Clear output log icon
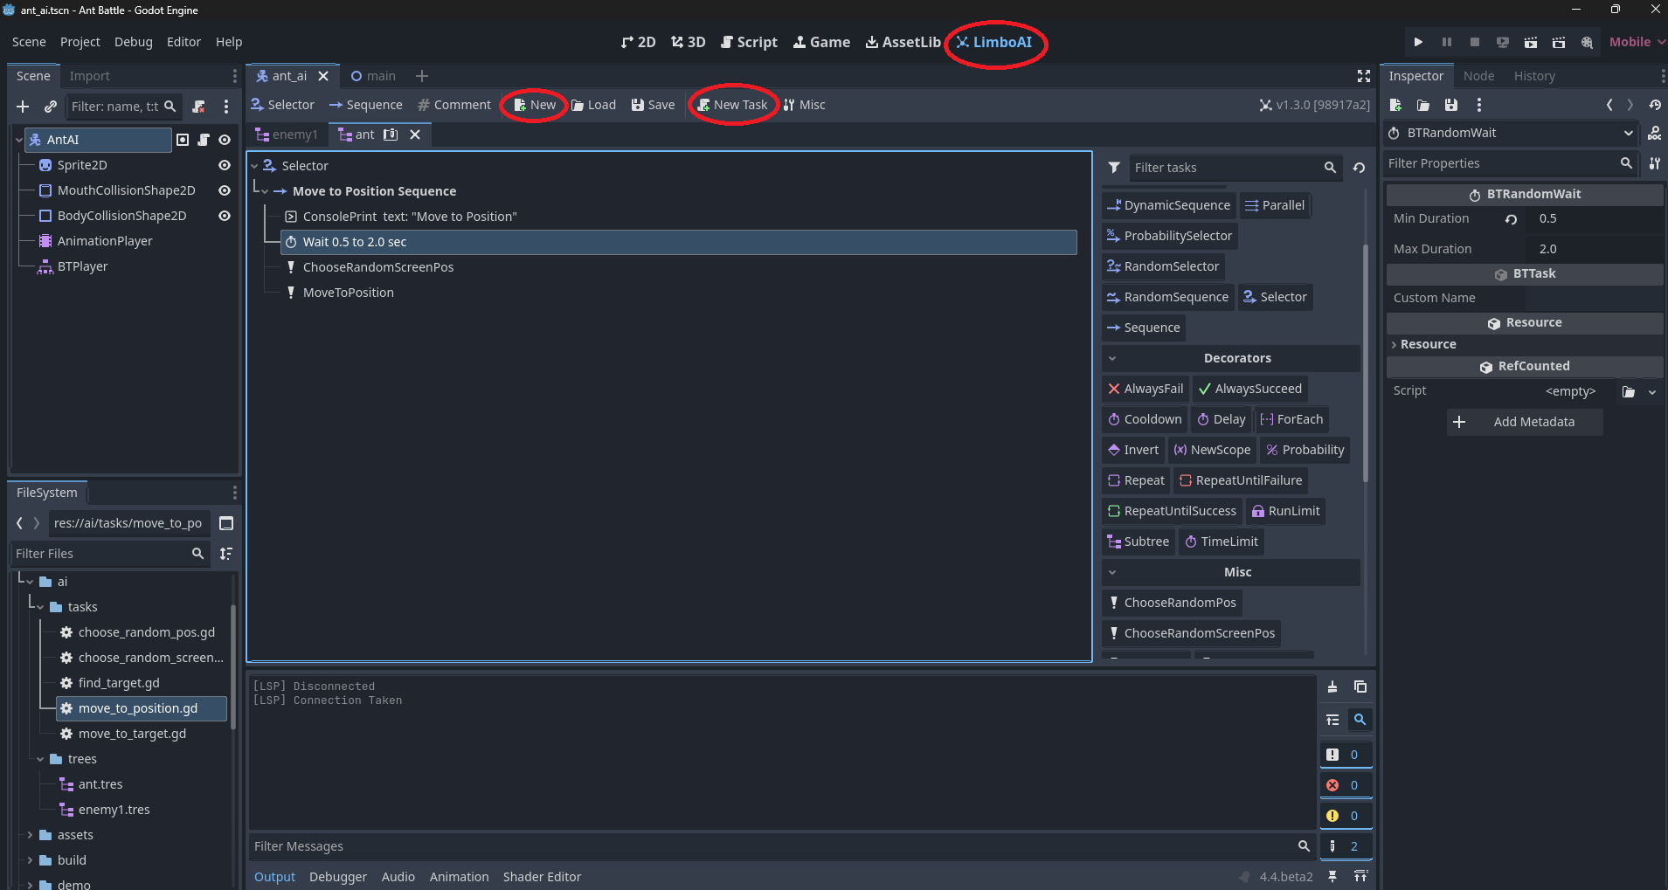 coord(1332,687)
